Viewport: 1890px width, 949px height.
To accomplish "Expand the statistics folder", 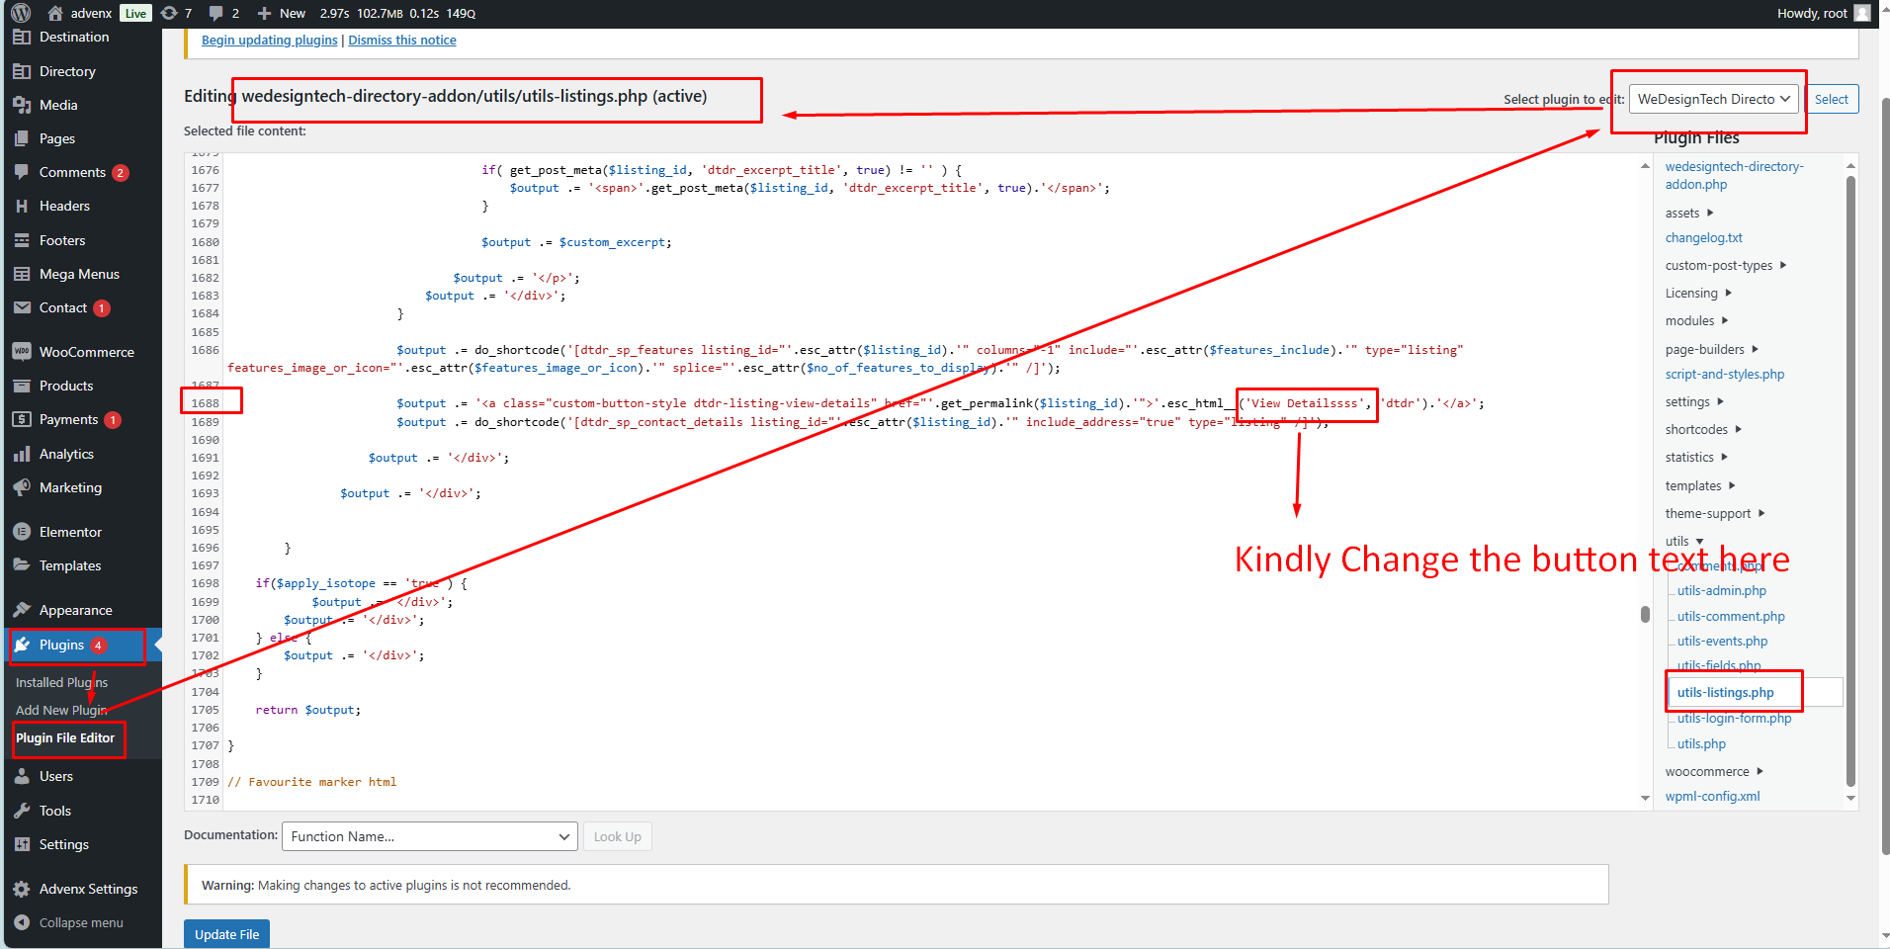I will pyautogui.click(x=1696, y=457).
